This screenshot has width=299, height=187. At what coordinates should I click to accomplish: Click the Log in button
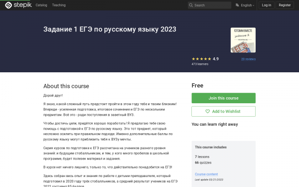click(x=267, y=5)
